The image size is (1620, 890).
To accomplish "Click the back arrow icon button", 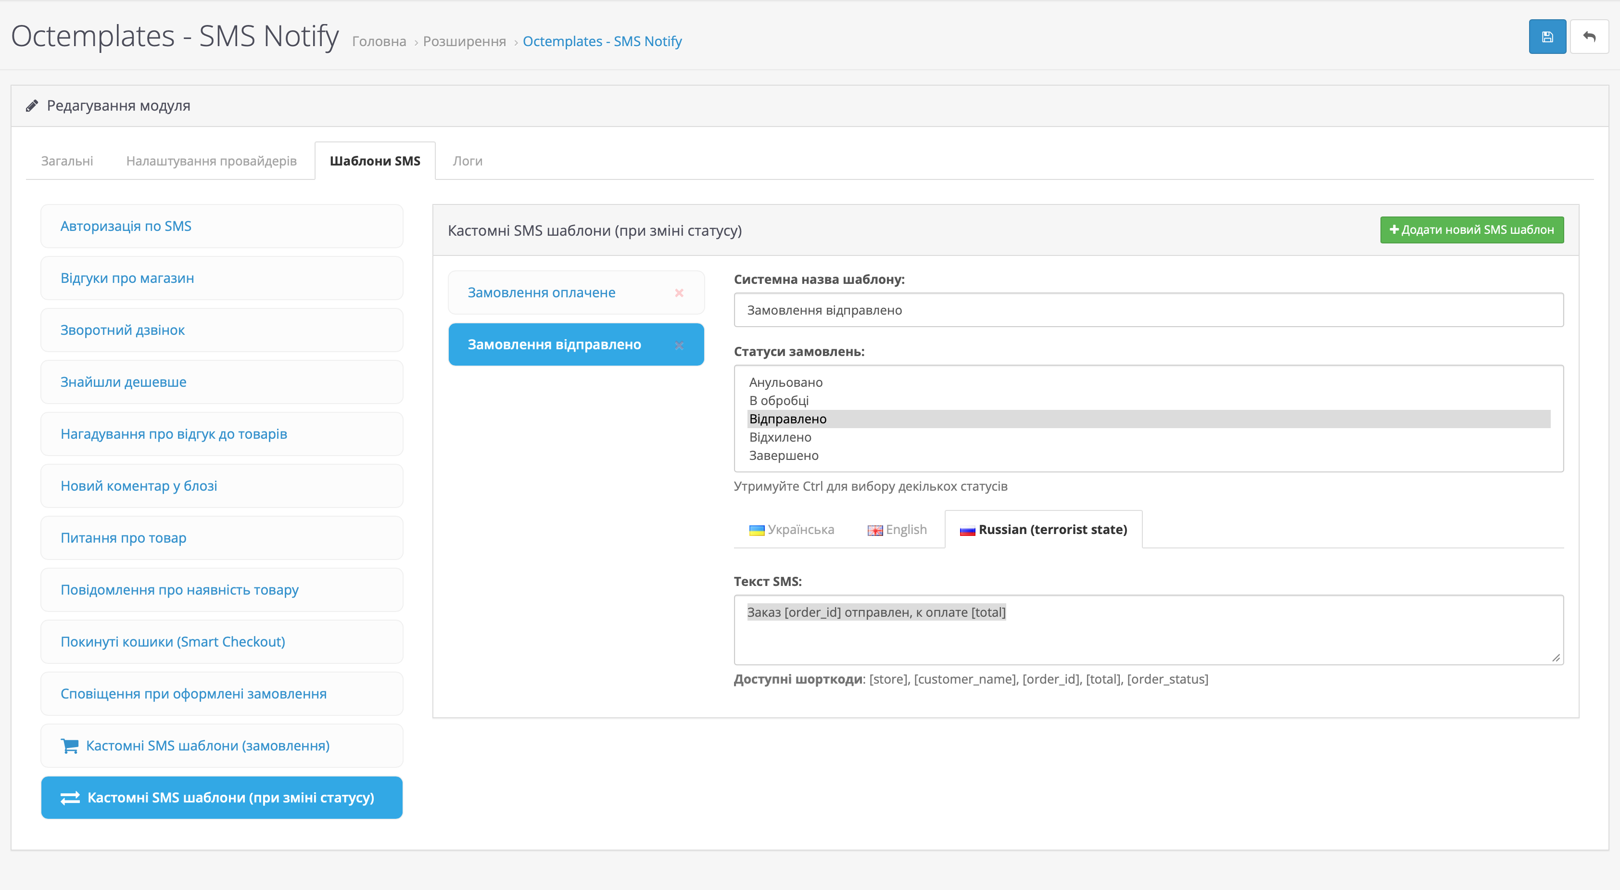I will pyautogui.click(x=1589, y=37).
